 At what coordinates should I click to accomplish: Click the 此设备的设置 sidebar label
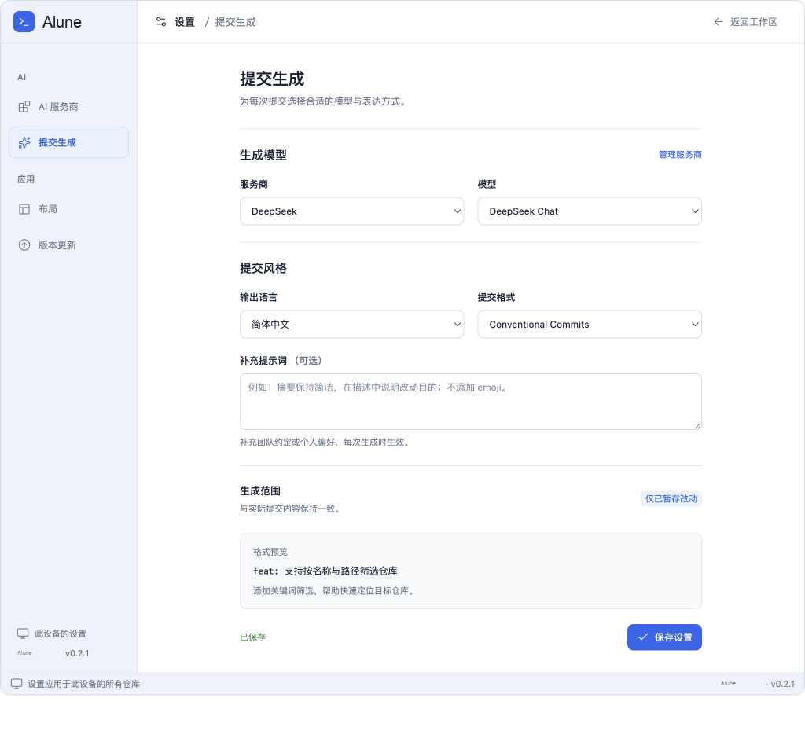(x=61, y=634)
